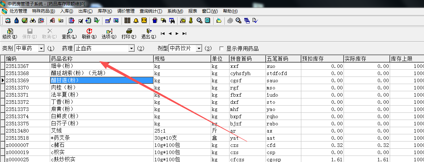Click the document with green checkmark icon
The height and width of the screenshot is (162, 424).
coord(97,20)
